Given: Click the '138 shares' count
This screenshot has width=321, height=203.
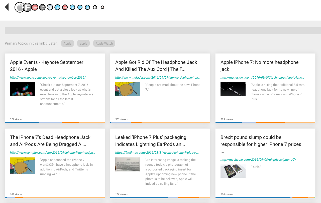Looking at the screenshot, I should click(x=227, y=194).
